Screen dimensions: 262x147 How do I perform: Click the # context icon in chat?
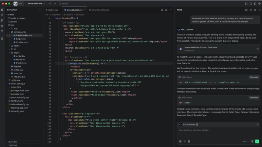(184, 141)
